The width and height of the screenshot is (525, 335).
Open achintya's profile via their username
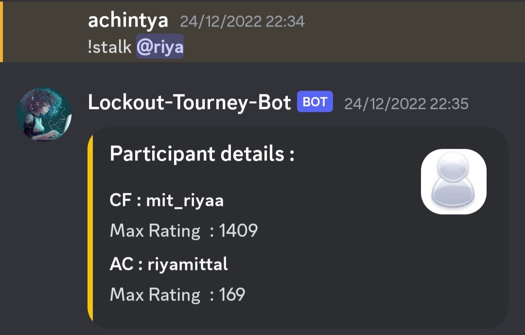127,21
